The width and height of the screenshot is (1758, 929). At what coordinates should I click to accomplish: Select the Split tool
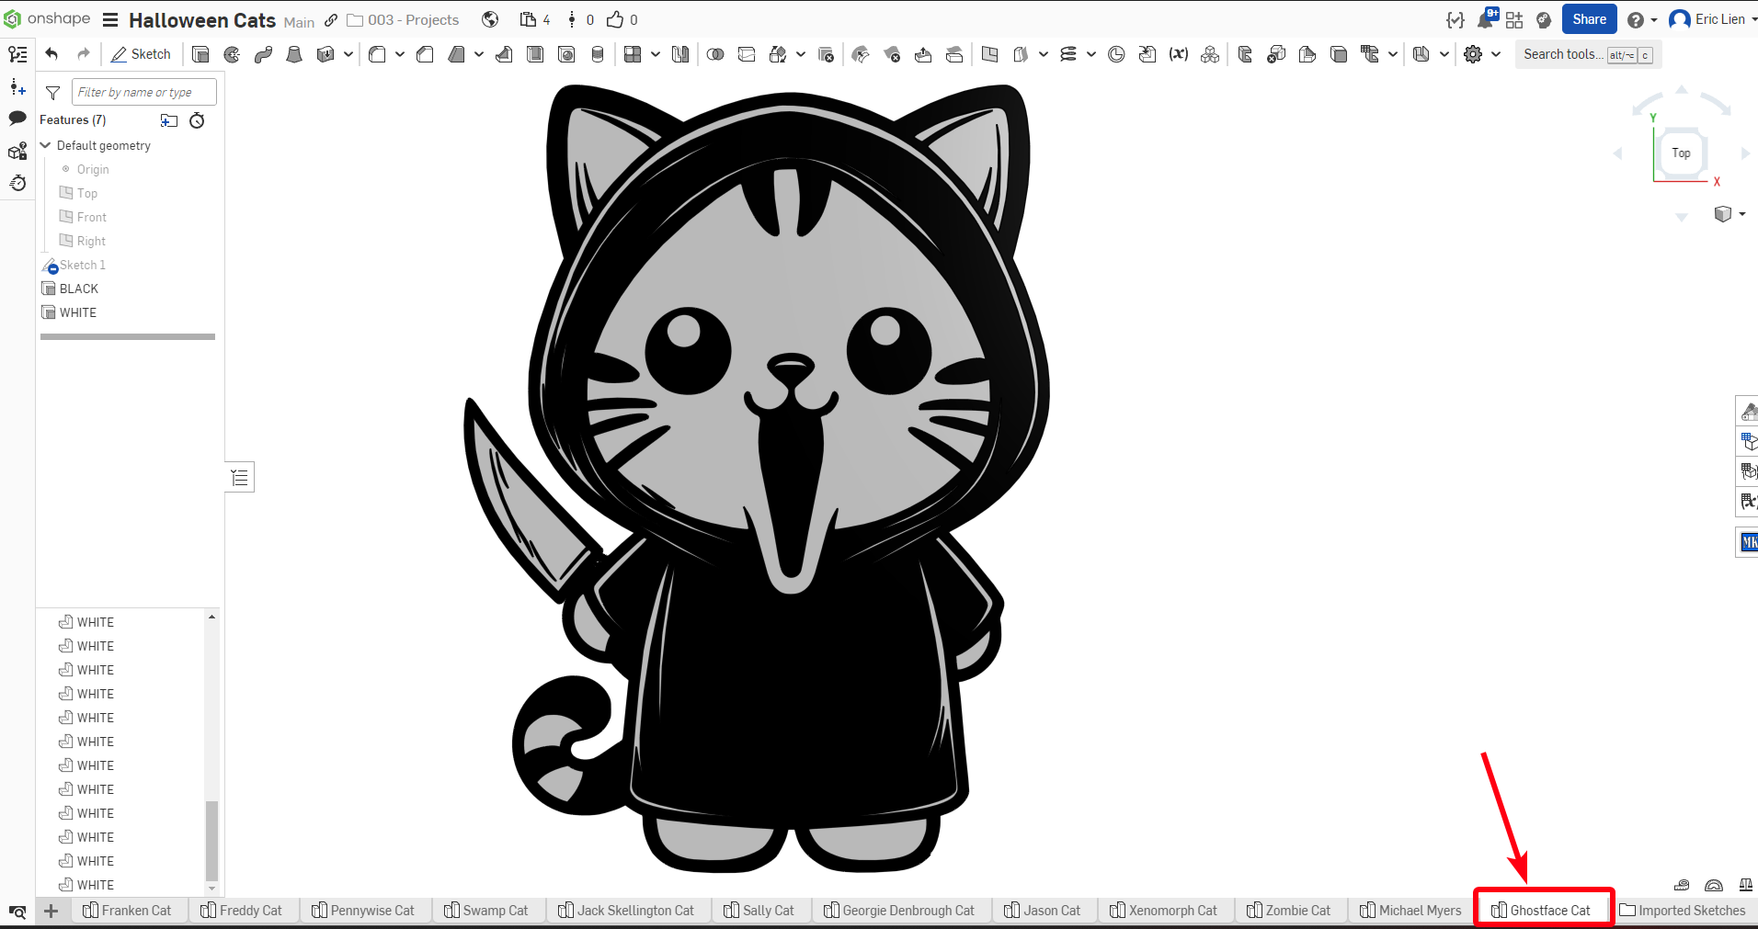(x=747, y=54)
